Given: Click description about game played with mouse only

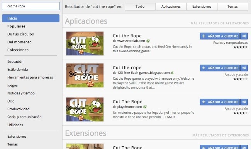Looking at the screenshot, I should (x=153, y=83).
